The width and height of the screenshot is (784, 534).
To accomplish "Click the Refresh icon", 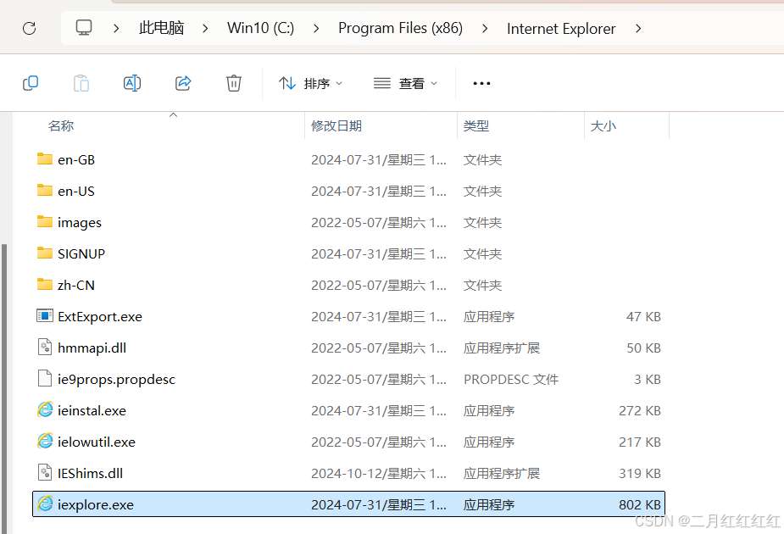I will [x=30, y=28].
